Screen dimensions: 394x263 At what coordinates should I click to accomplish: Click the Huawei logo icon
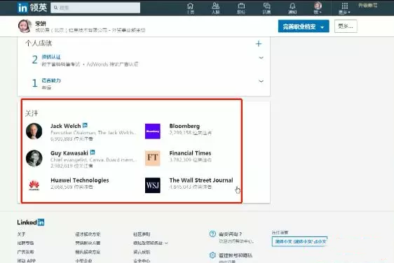(34, 185)
